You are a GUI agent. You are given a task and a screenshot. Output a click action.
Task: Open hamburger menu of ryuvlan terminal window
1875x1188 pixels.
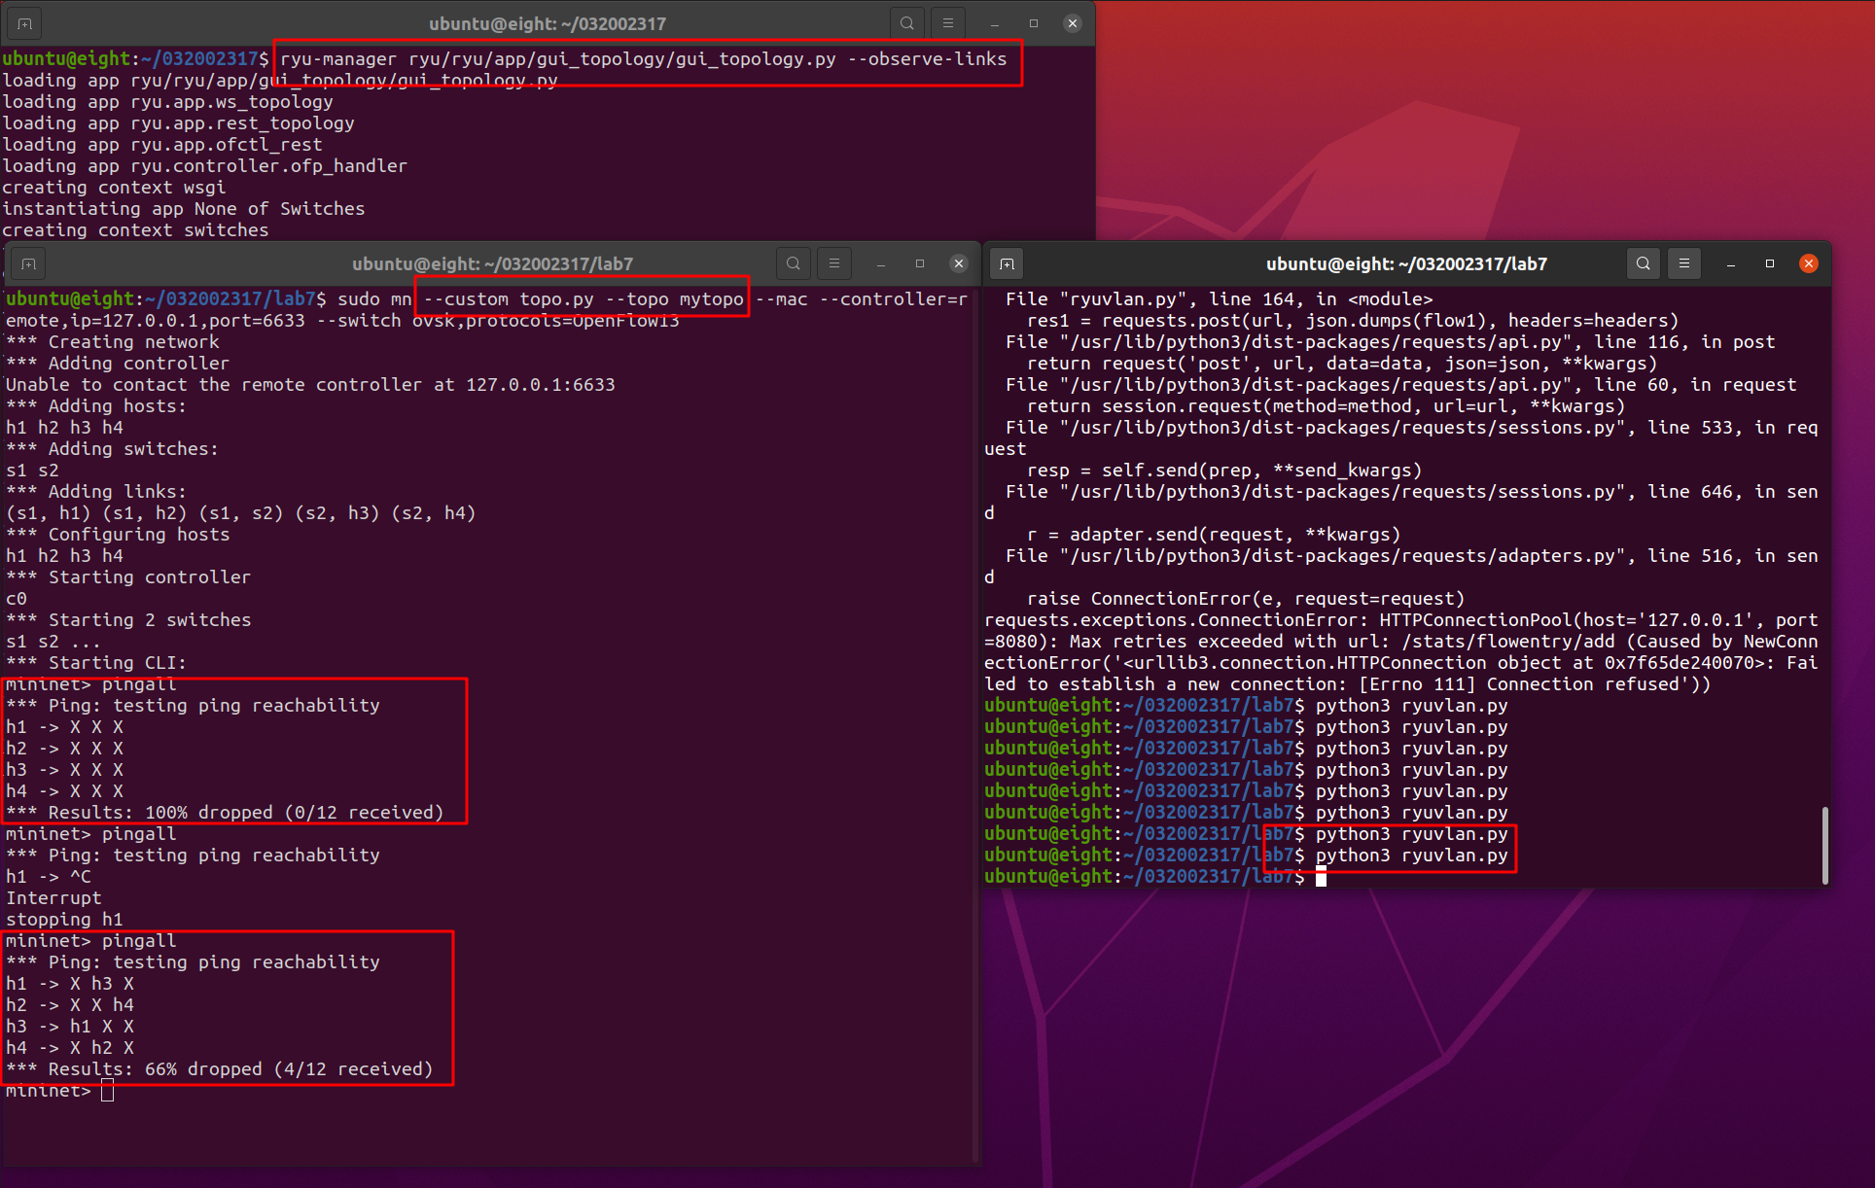point(1684,263)
